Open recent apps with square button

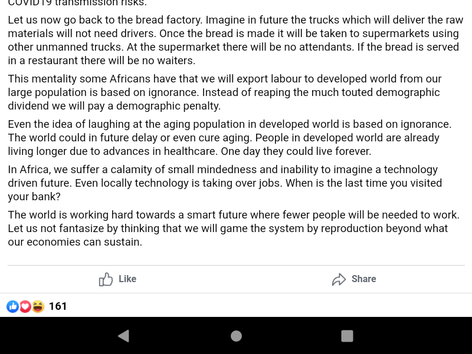(x=347, y=336)
